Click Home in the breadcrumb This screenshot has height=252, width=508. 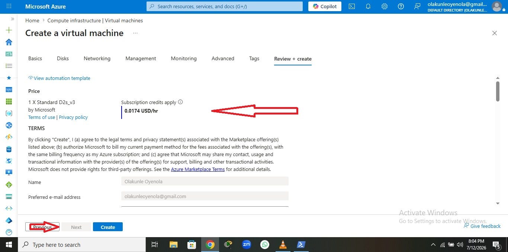32,20
